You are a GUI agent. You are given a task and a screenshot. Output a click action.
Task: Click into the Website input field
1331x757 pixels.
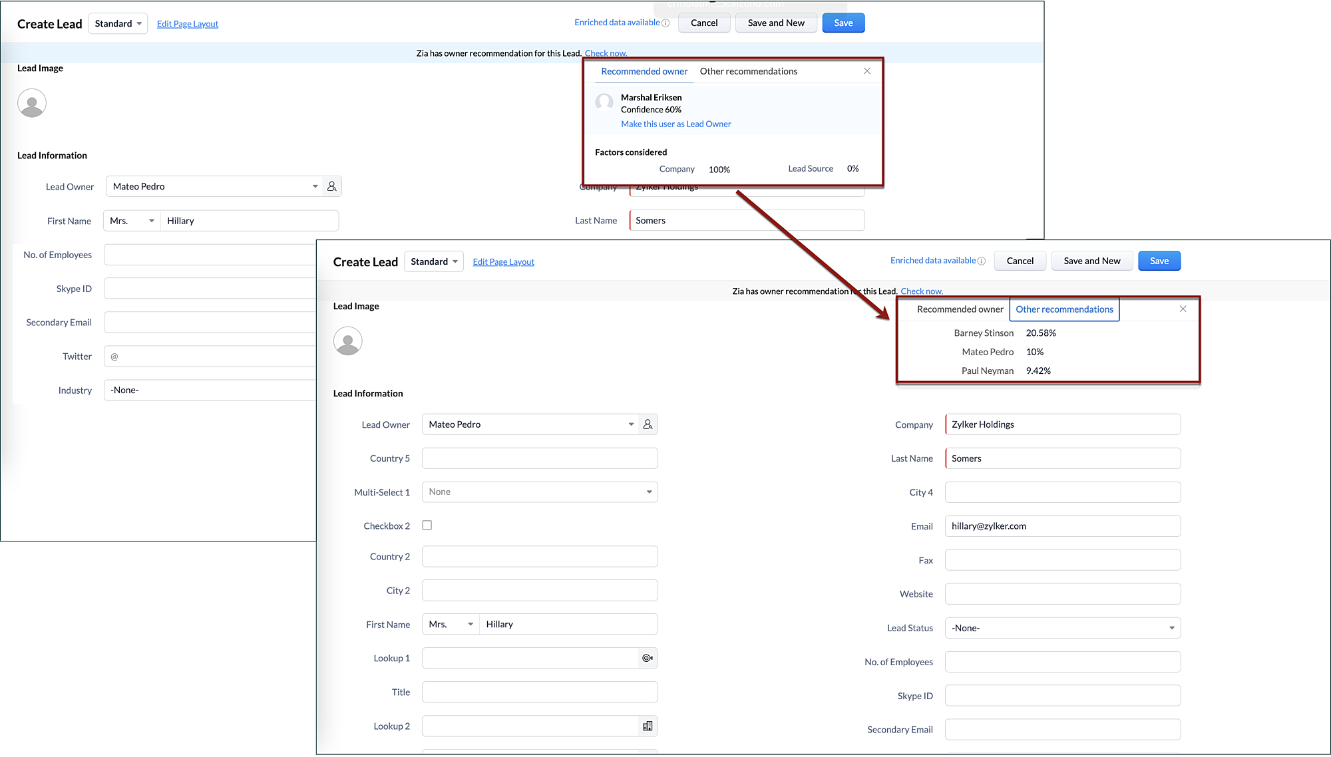1062,593
